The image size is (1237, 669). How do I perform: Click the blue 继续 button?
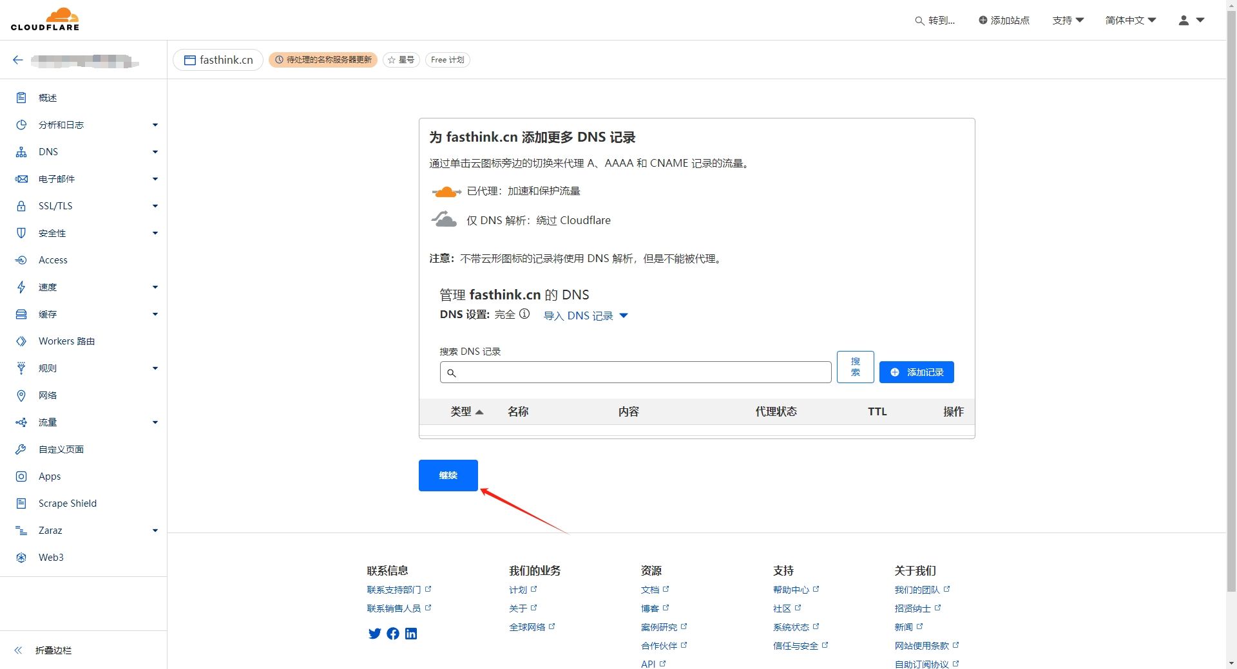[x=448, y=475]
